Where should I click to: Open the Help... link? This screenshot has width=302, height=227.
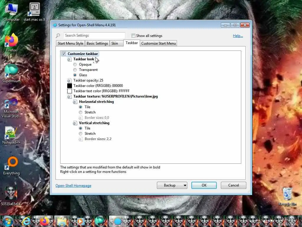click(238, 36)
